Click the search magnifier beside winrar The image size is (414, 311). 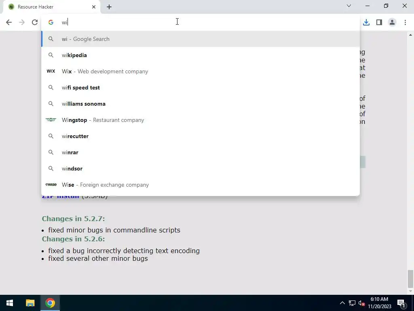(x=51, y=152)
